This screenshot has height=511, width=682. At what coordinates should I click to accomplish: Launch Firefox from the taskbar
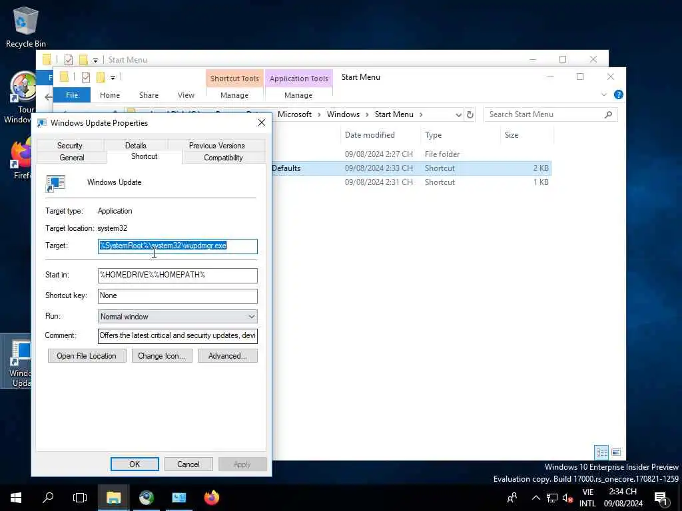click(212, 498)
